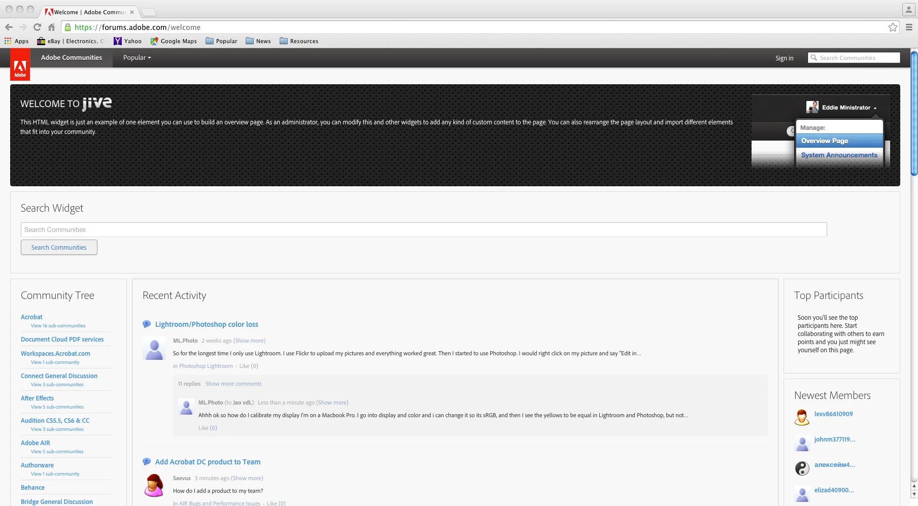Screen dimensions: 918x506
Task: Open the Resources bookmarks folder
Action: click(299, 41)
